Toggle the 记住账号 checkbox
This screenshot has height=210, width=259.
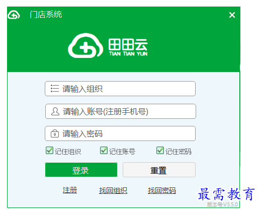point(104,151)
